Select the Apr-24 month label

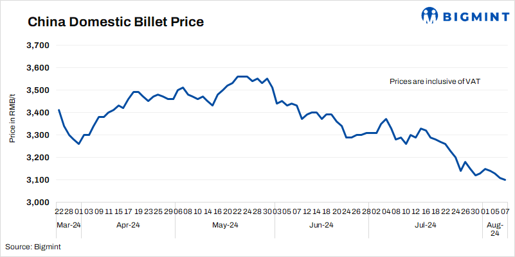point(128,225)
